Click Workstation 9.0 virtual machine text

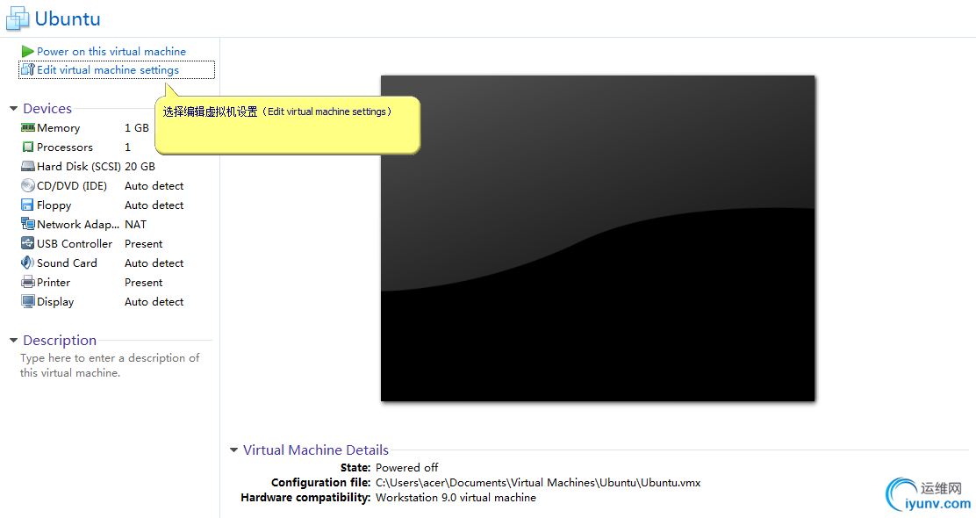pyautogui.click(x=456, y=498)
